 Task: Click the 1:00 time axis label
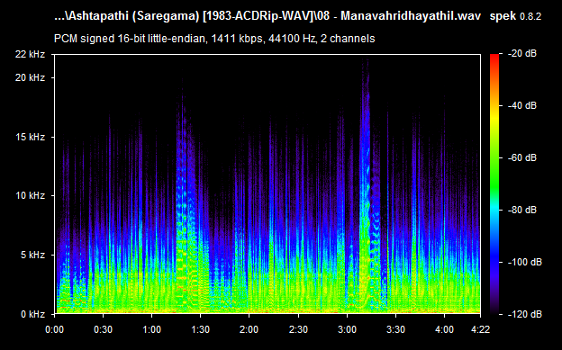point(151,329)
